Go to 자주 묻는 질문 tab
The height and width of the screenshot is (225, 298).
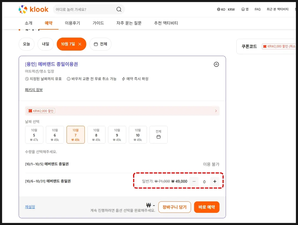pyautogui.click(x=129, y=23)
